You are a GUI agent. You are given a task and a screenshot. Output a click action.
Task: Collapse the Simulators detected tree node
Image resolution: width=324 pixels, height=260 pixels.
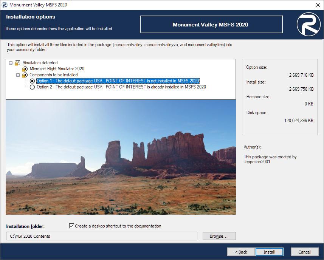(x=11, y=63)
